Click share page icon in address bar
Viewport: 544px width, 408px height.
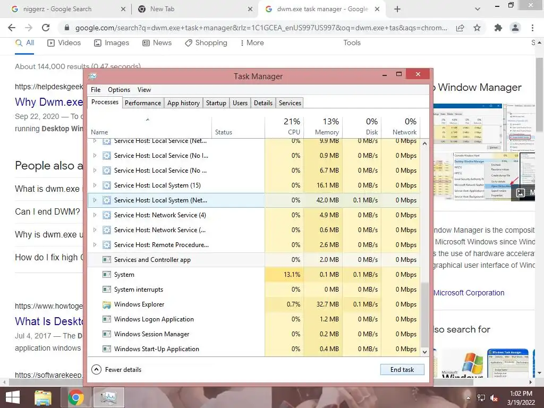pos(460,28)
